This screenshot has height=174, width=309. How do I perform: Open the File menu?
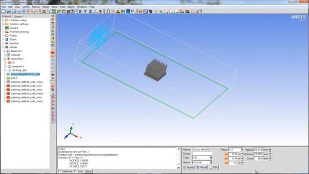(4, 7)
